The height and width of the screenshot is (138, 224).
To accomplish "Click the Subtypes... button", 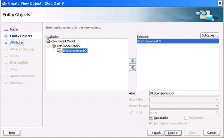I will click(210, 35).
